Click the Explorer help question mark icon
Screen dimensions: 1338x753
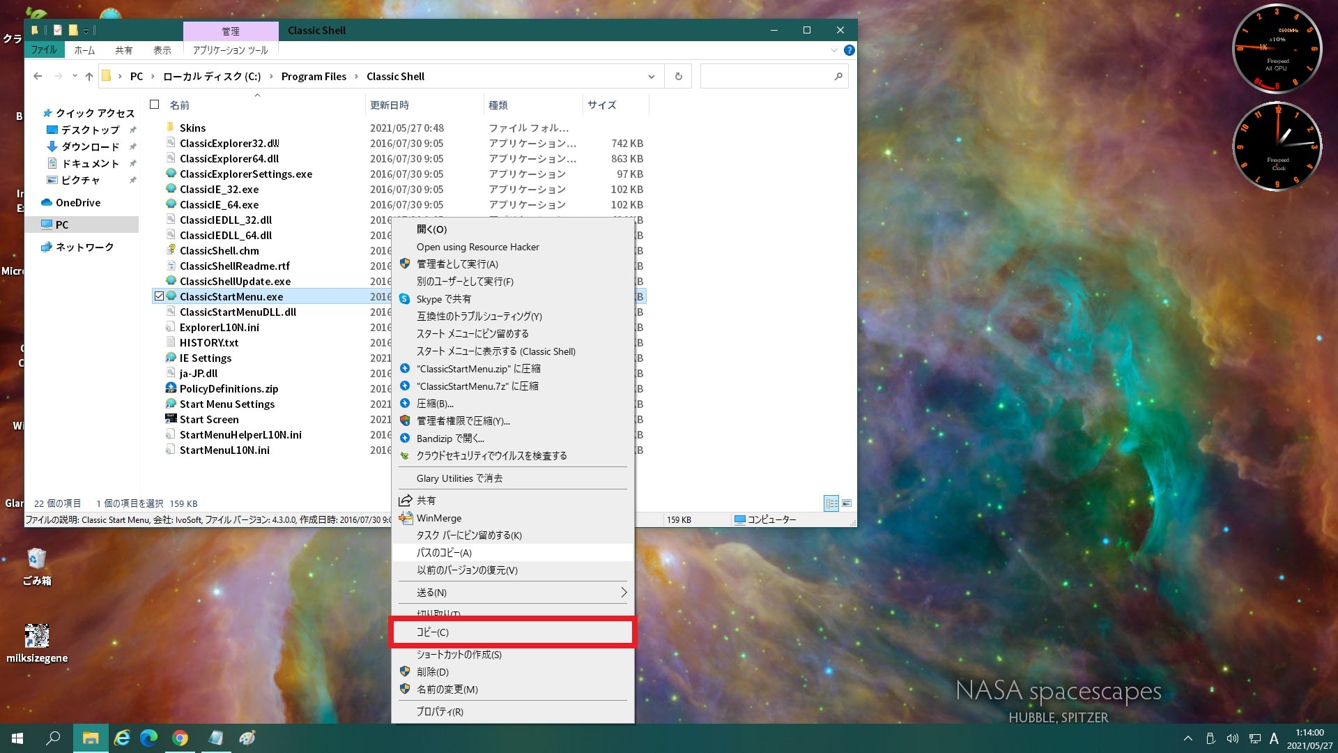[x=849, y=50]
